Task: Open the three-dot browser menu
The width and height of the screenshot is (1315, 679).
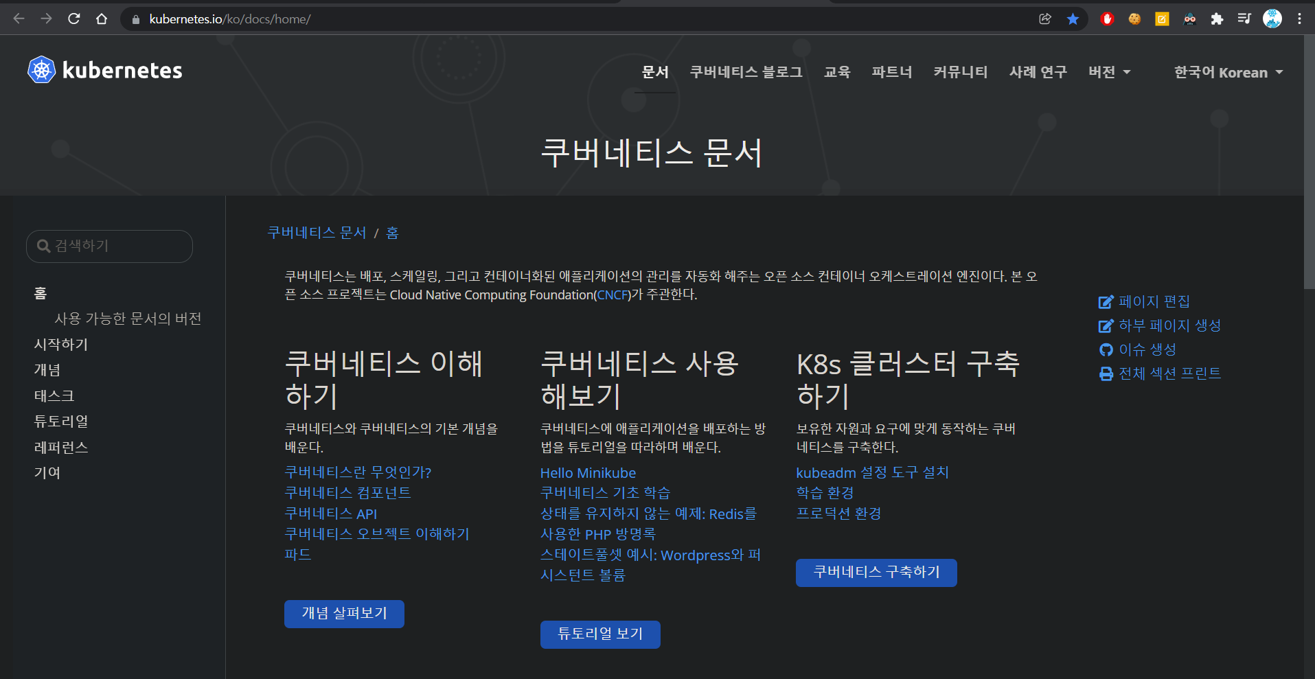Action: click(1299, 19)
